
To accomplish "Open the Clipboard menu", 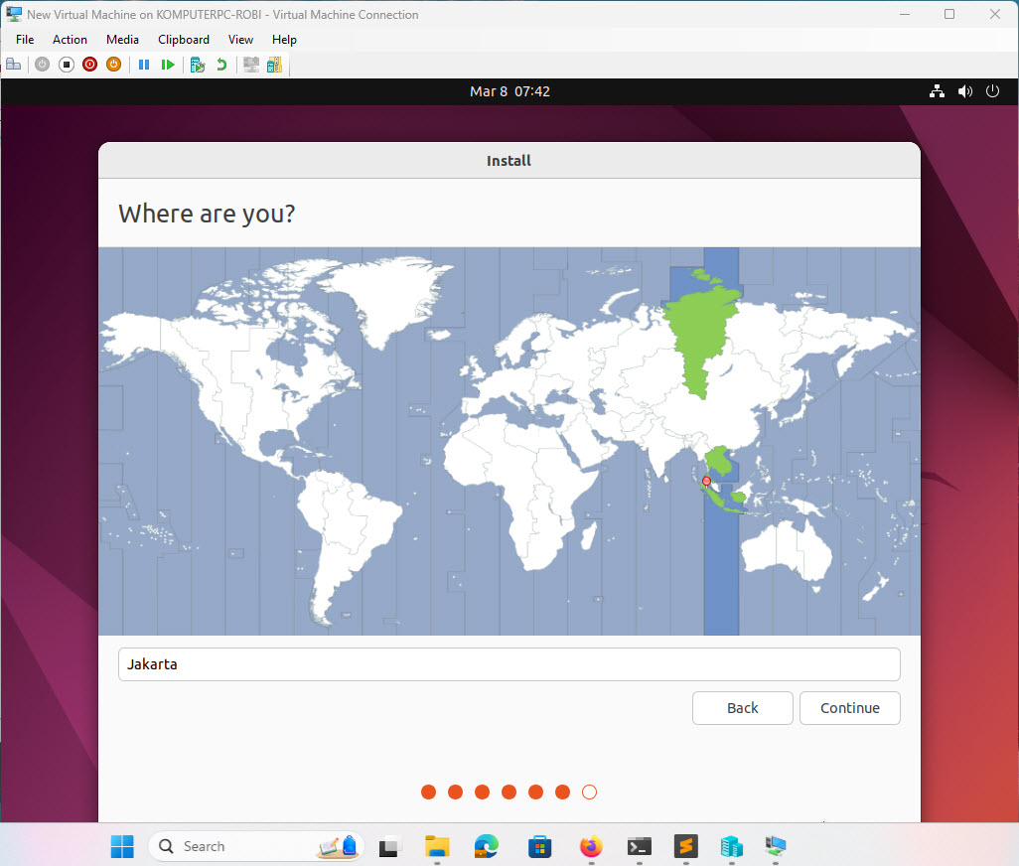I will tap(183, 40).
